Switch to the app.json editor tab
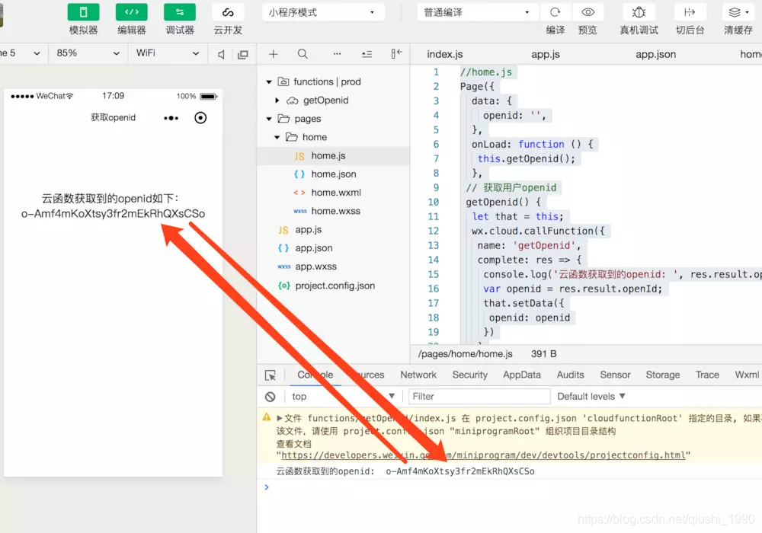 coord(655,54)
